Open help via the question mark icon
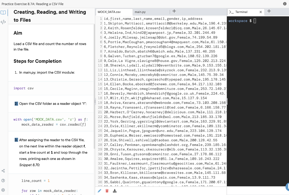Viewport: 289px width, 195px height. click(x=3, y=181)
